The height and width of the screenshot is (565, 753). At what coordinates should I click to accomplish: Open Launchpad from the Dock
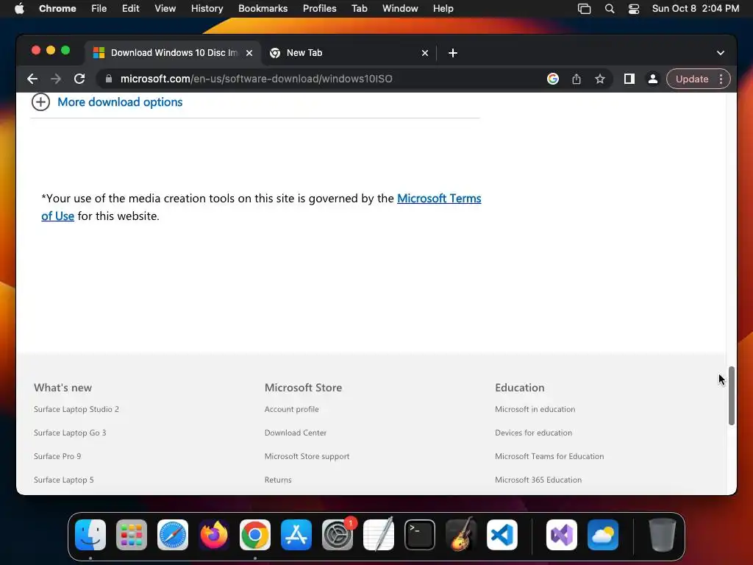[132, 535]
